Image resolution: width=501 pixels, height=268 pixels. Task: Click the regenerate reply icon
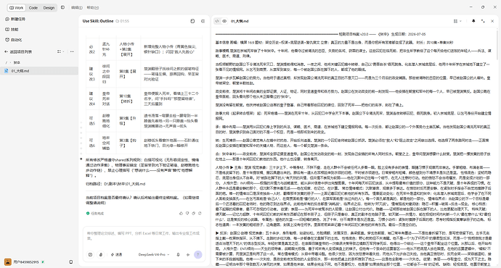click(200, 213)
